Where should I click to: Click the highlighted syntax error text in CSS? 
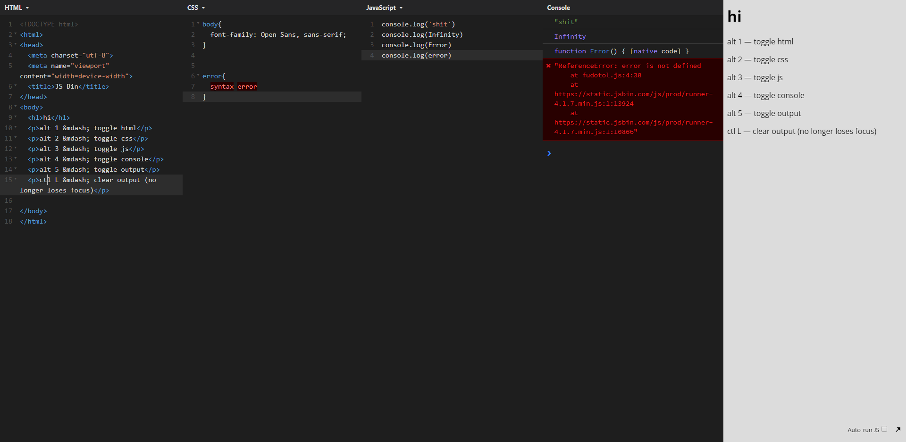(234, 86)
